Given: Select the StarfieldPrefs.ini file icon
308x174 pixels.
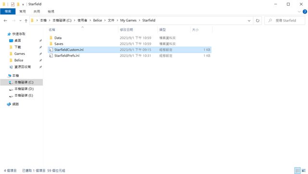Looking at the screenshot, I should [x=51, y=56].
